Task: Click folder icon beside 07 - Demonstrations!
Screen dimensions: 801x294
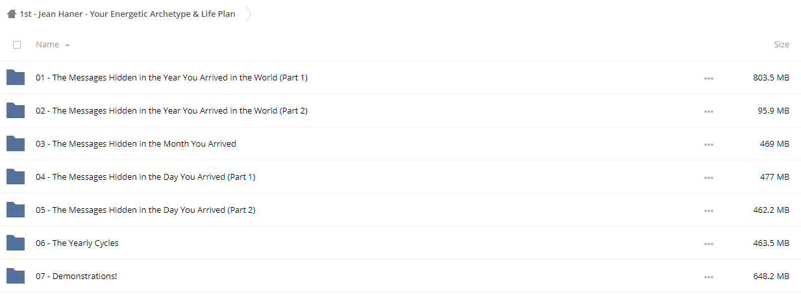Action: 16,276
